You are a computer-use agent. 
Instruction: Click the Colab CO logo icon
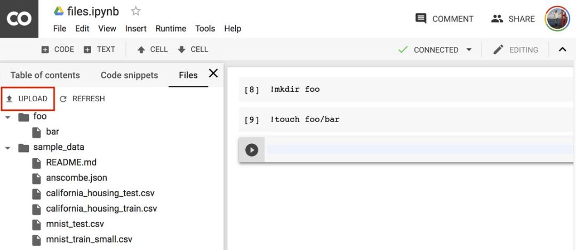click(x=19, y=19)
